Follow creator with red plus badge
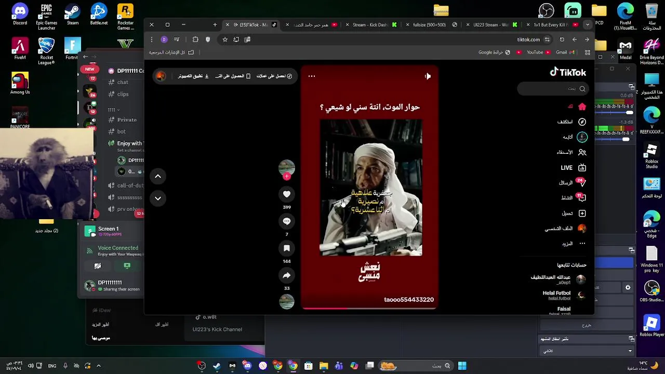This screenshot has width=665, height=374. point(286,176)
